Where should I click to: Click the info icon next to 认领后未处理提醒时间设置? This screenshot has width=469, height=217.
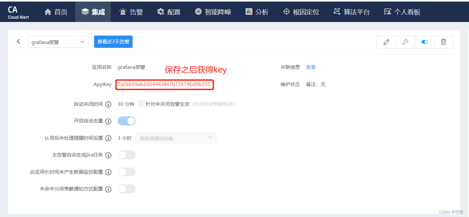tap(108, 138)
